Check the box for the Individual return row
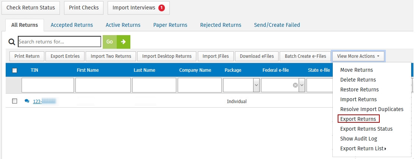418x159 pixels. [15, 101]
